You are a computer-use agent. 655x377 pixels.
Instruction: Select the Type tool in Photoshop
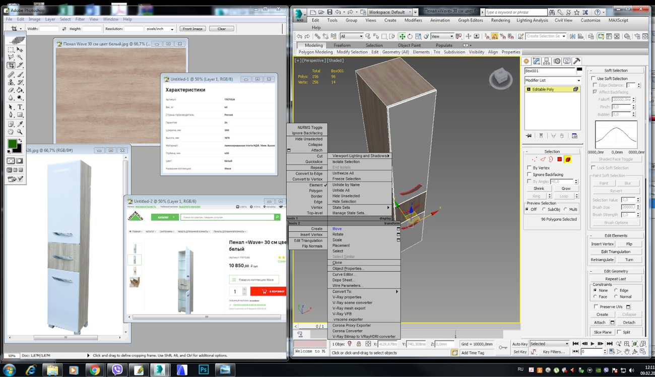(20, 107)
